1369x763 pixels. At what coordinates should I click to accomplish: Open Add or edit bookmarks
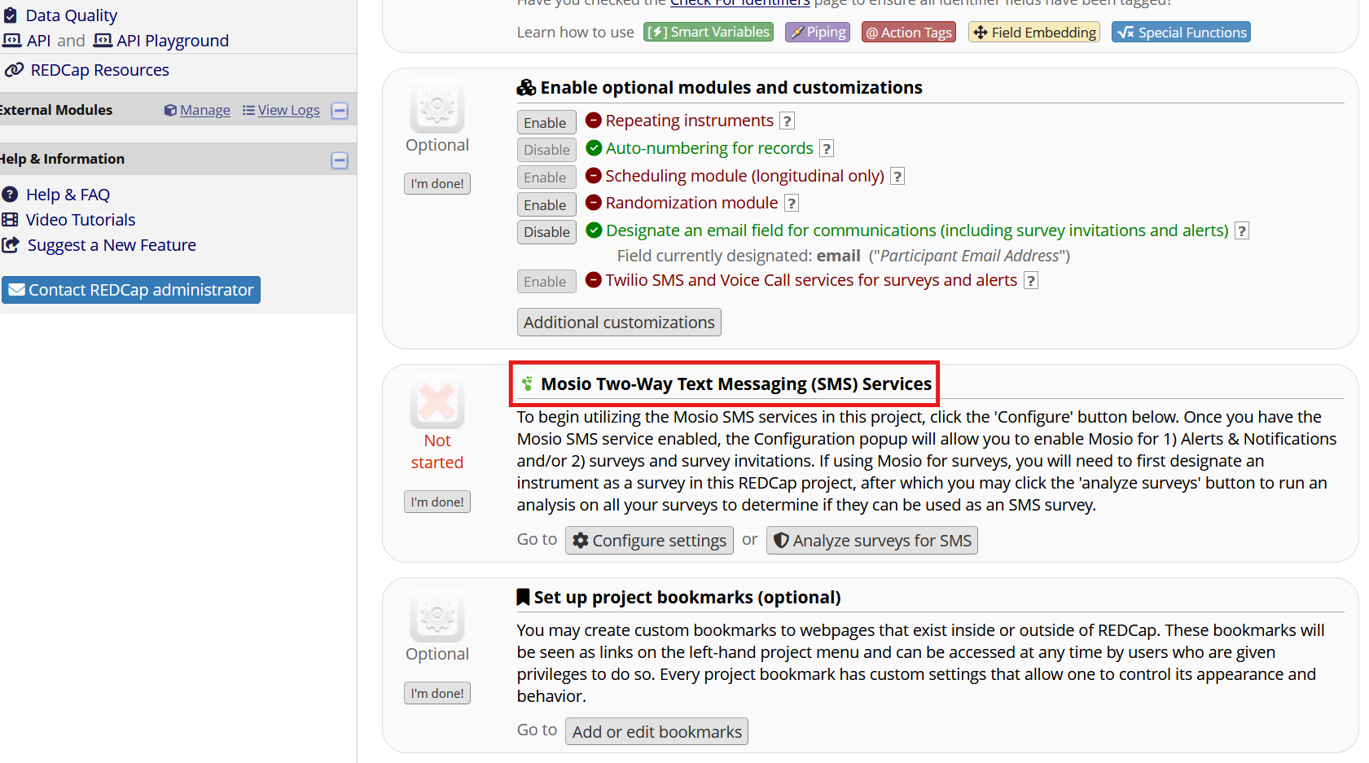coord(656,732)
